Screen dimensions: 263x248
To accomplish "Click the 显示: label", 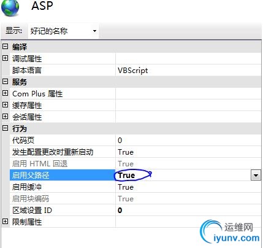I will (x=14, y=31).
